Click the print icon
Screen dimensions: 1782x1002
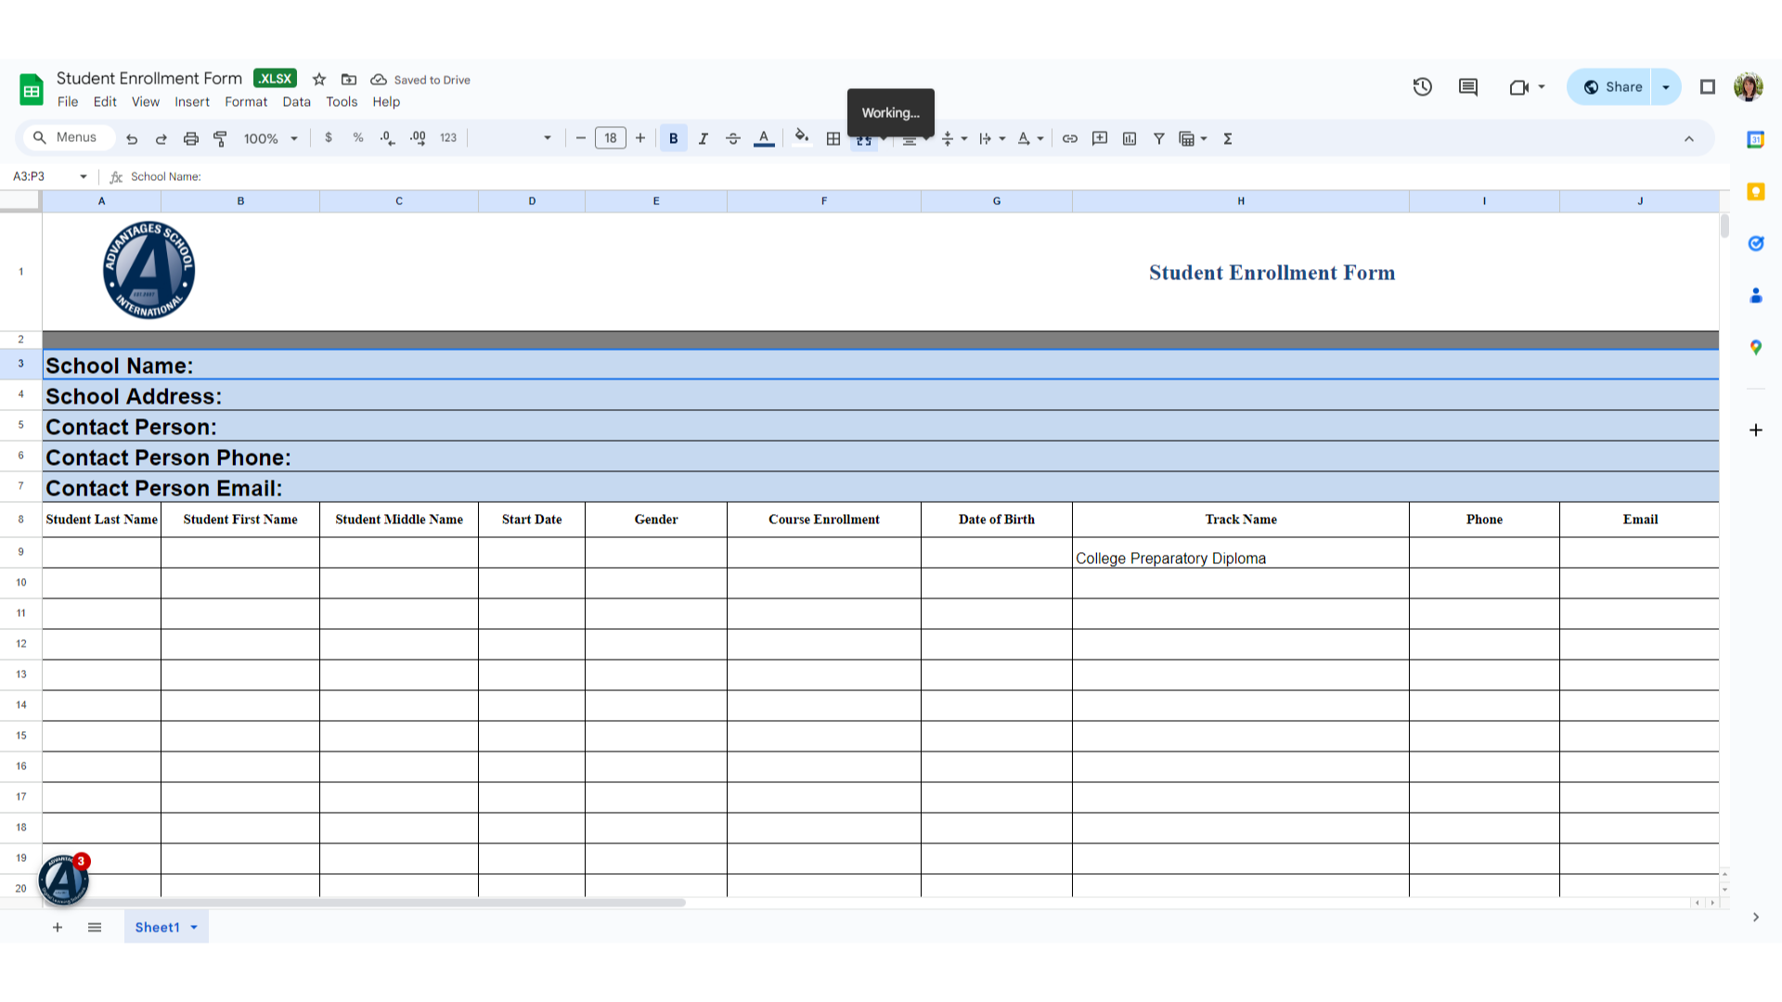coord(191,138)
